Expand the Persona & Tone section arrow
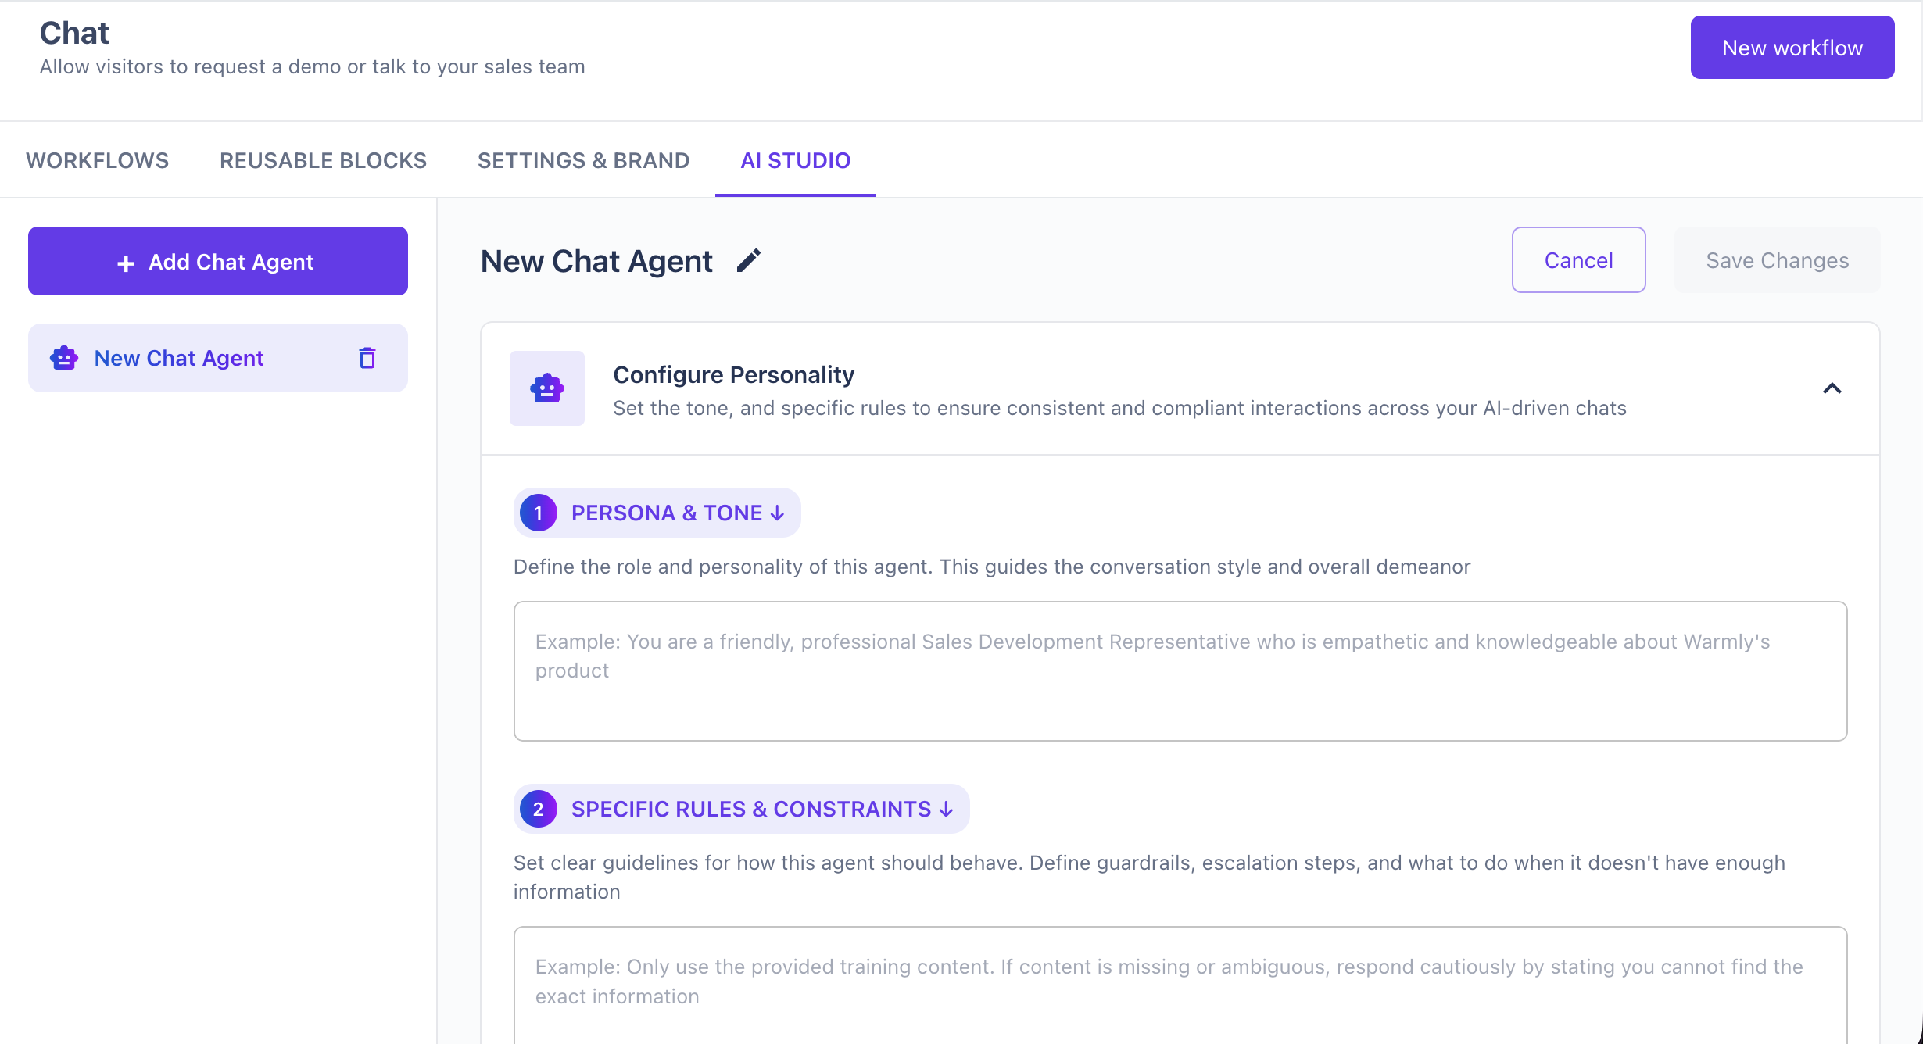 [x=777, y=513]
